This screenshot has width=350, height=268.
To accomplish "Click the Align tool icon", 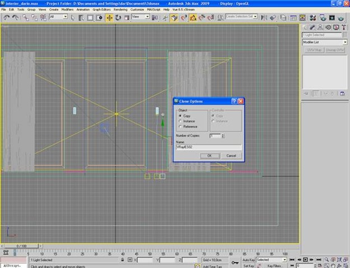I will point(273,18).
